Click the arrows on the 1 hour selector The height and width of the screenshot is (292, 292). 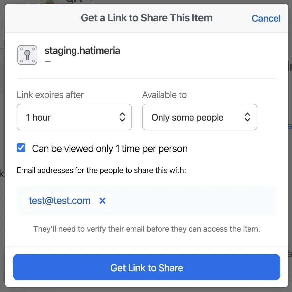pyautogui.click(x=122, y=117)
